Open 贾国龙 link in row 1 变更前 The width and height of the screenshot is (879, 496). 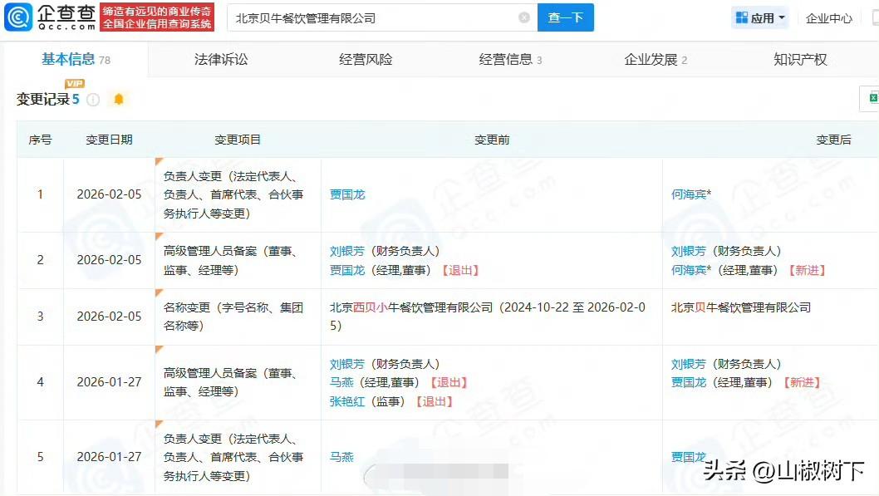347,194
